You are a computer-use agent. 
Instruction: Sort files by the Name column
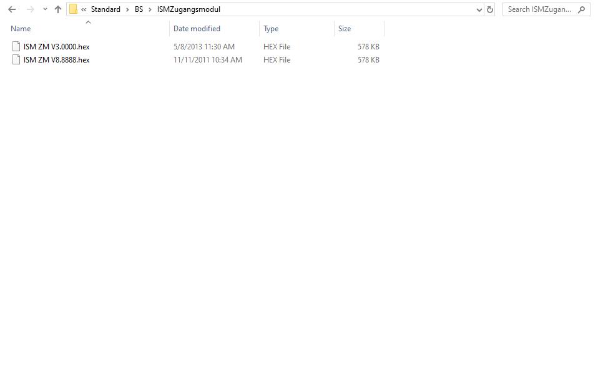click(21, 29)
